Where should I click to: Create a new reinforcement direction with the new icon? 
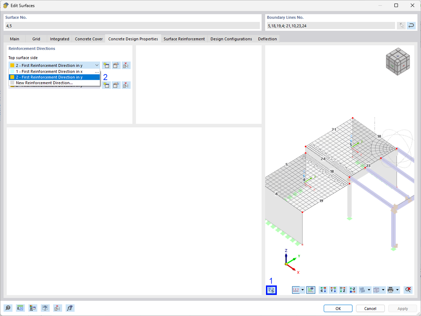pos(106,65)
